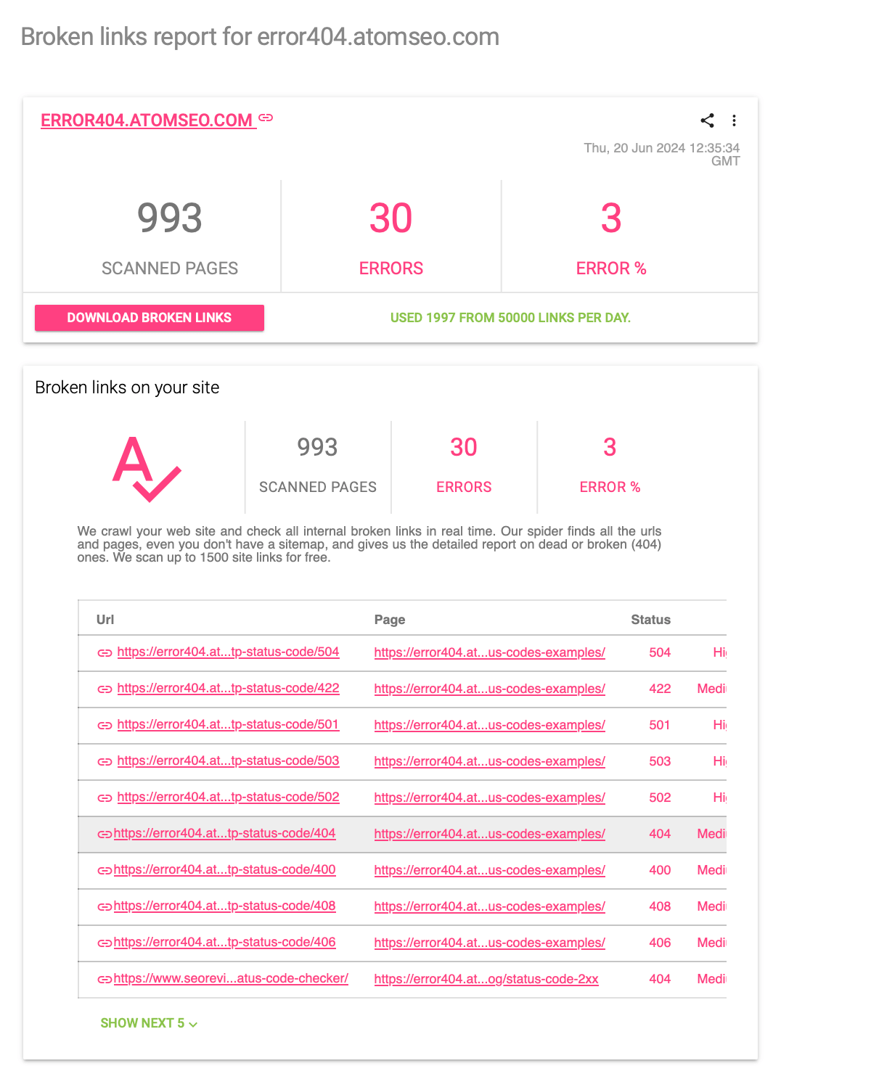Click chain icon in status-code/408 row

tap(105, 906)
